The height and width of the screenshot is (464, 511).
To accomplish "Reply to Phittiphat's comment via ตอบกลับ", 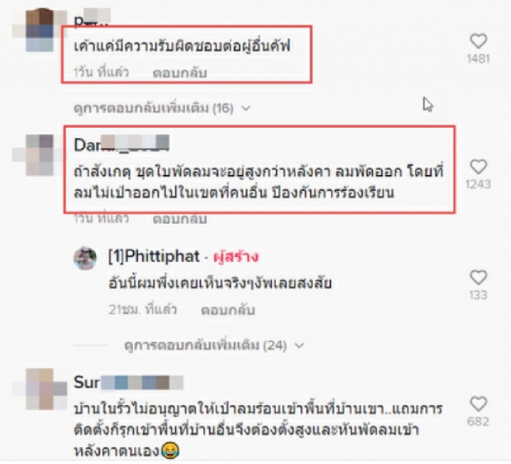I will (227, 310).
